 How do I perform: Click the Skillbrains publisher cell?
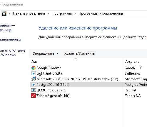coord(132,74)
